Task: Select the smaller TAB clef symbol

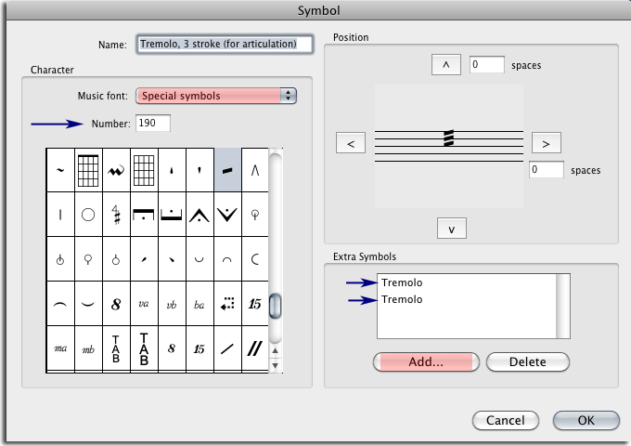Action: pyautogui.click(x=116, y=348)
